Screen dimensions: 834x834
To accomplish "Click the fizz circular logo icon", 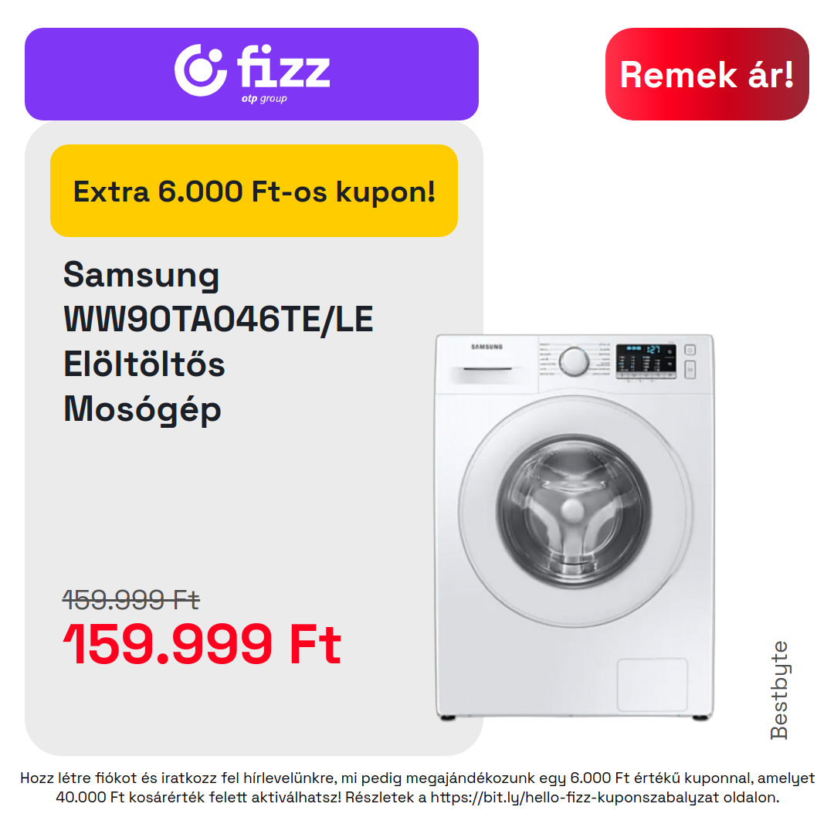I will [201, 70].
